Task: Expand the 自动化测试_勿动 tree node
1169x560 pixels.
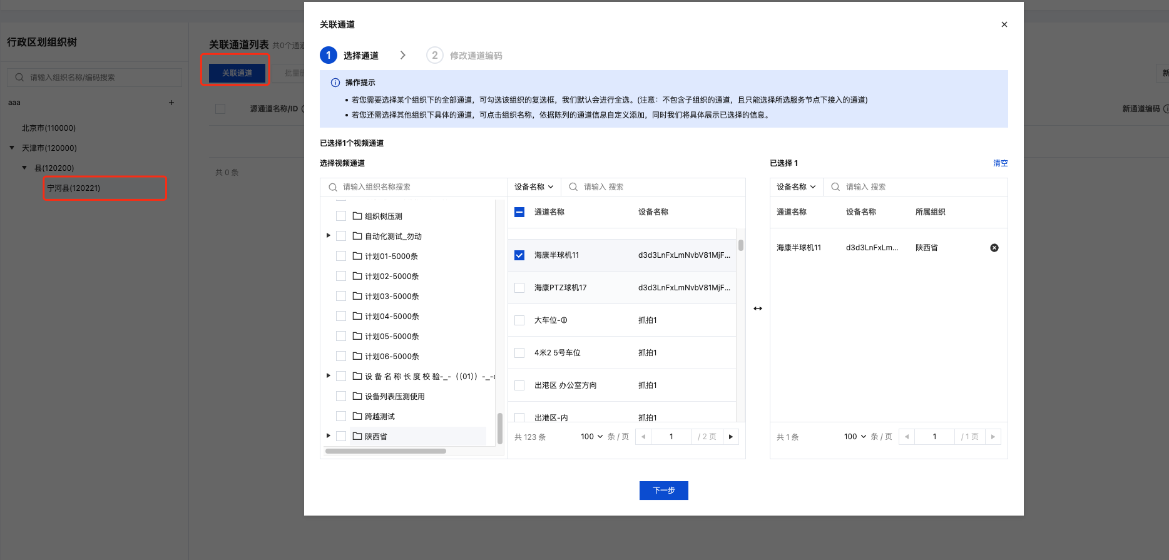Action: [x=328, y=236]
